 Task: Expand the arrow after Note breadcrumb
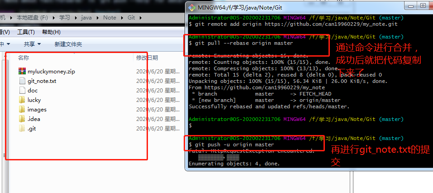[x=122, y=18]
